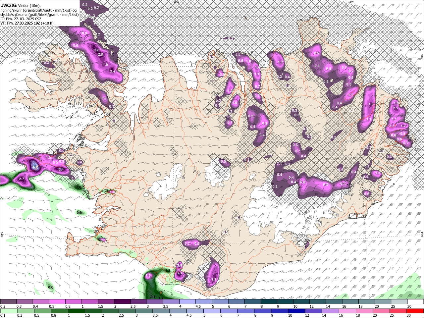
Task: Click the 'UWC/IG' title text
Action: [x=8, y=6]
